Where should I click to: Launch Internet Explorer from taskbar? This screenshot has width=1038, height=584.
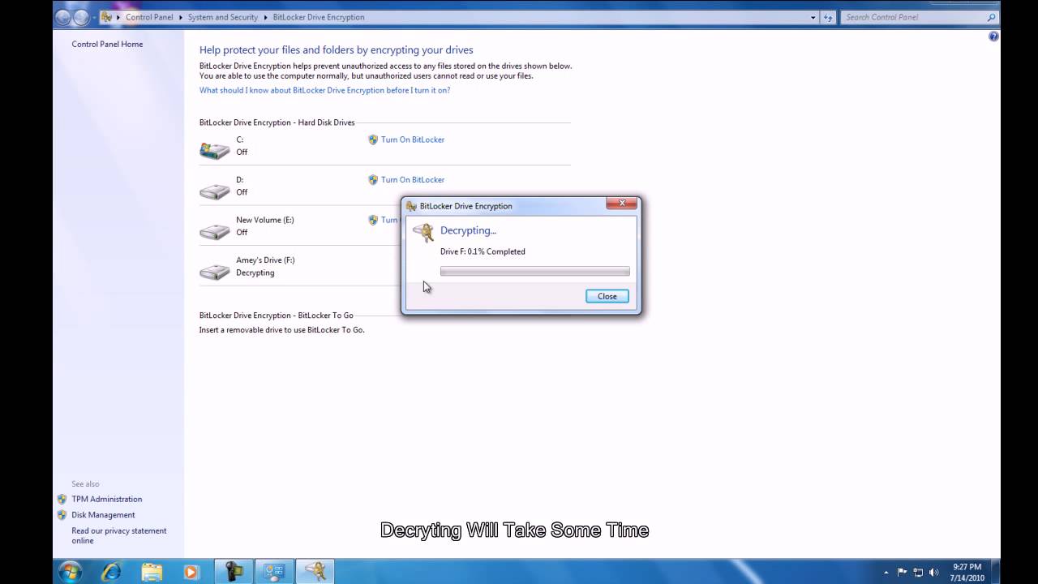click(x=111, y=572)
